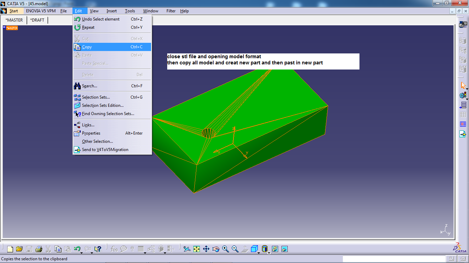Click the What's This help pointer icon
This screenshot has height=263, width=469.
click(x=98, y=249)
